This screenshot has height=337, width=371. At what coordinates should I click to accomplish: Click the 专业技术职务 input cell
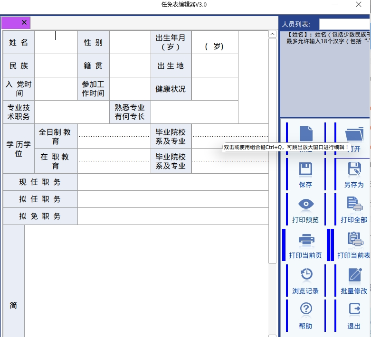(x=72, y=112)
